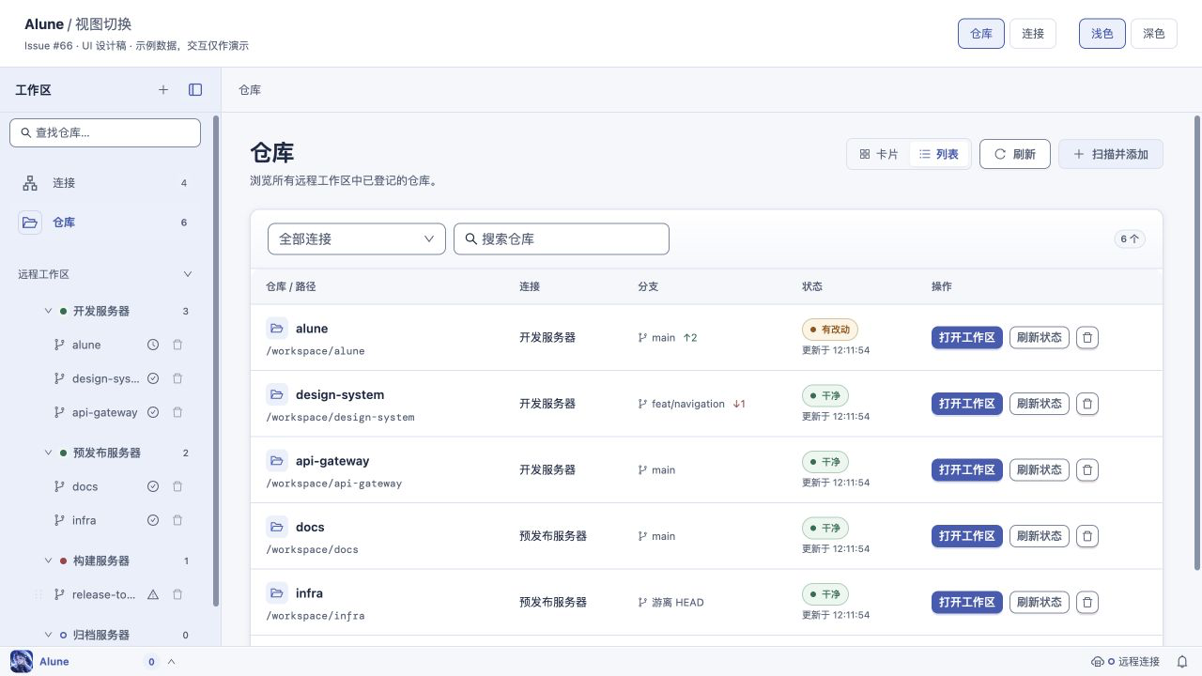Screen dimensions: 1202x676
Task: Delete the api-gateway repository table row
Action: click(1086, 469)
